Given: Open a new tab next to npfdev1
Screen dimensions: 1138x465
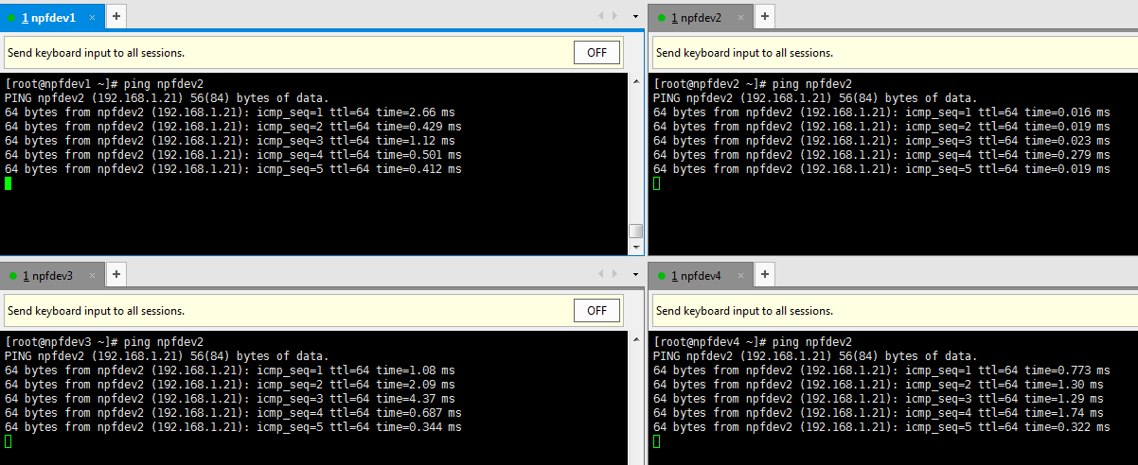Looking at the screenshot, I should 116,17.
